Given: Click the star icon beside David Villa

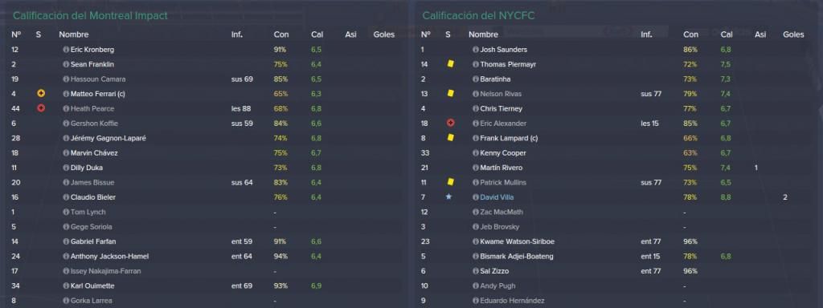Looking at the screenshot, I should click(448, 197).
